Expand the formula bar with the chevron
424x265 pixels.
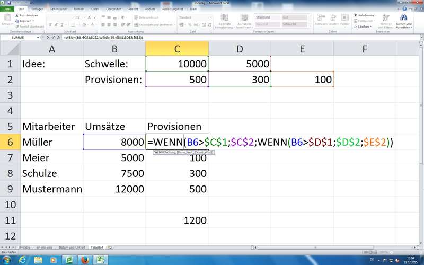click(x=422, y=38)
